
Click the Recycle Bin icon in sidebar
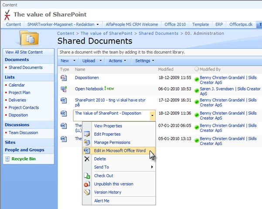6,159
